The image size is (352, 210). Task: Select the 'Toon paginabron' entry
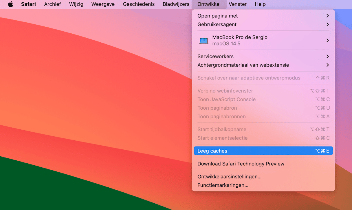click(263, 108)
